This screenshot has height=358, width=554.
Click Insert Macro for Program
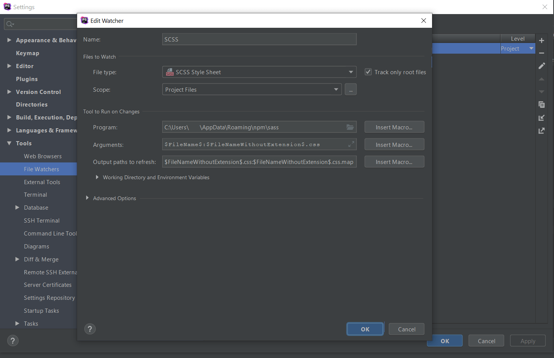coord(394,127)
